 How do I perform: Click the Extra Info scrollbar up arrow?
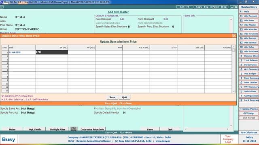click(x=231, y=19)
